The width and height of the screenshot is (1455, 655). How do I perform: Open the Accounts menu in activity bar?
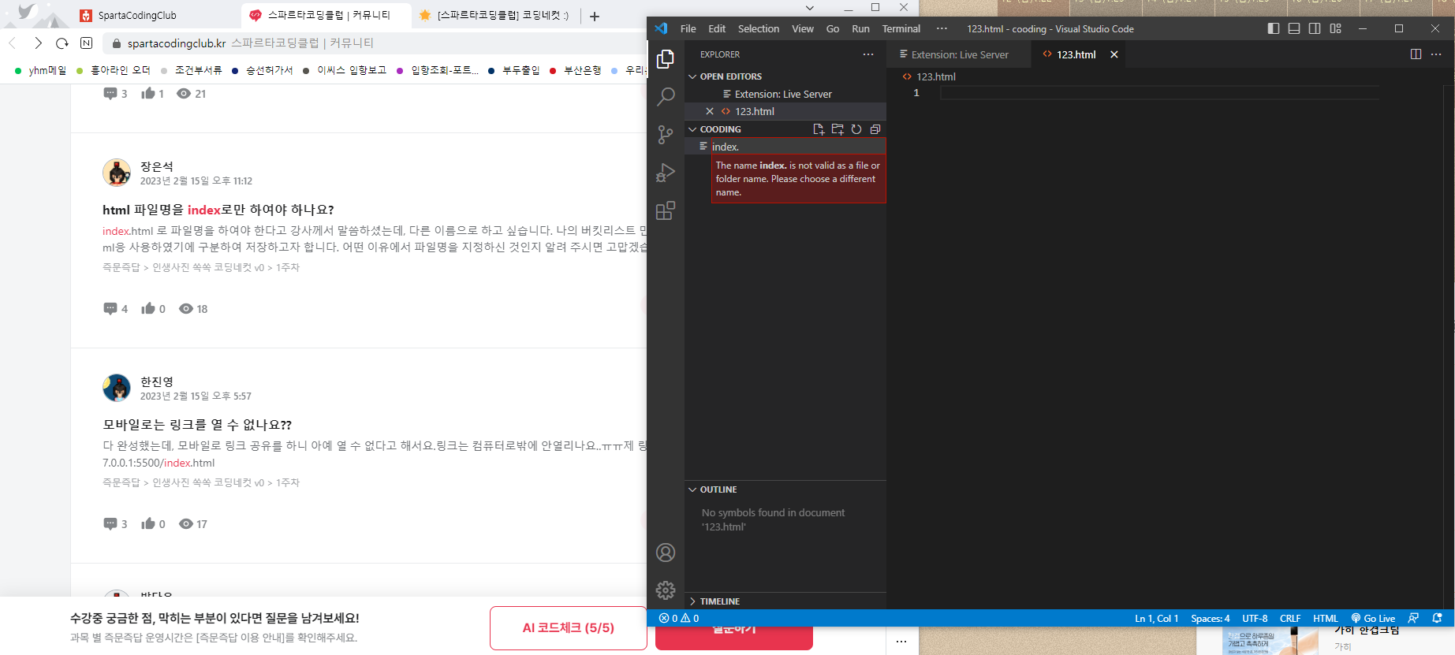[666, 553]
